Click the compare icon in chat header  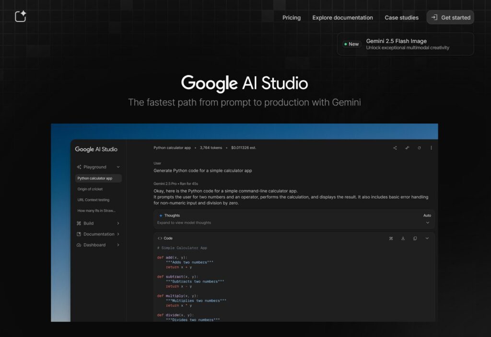407,148
